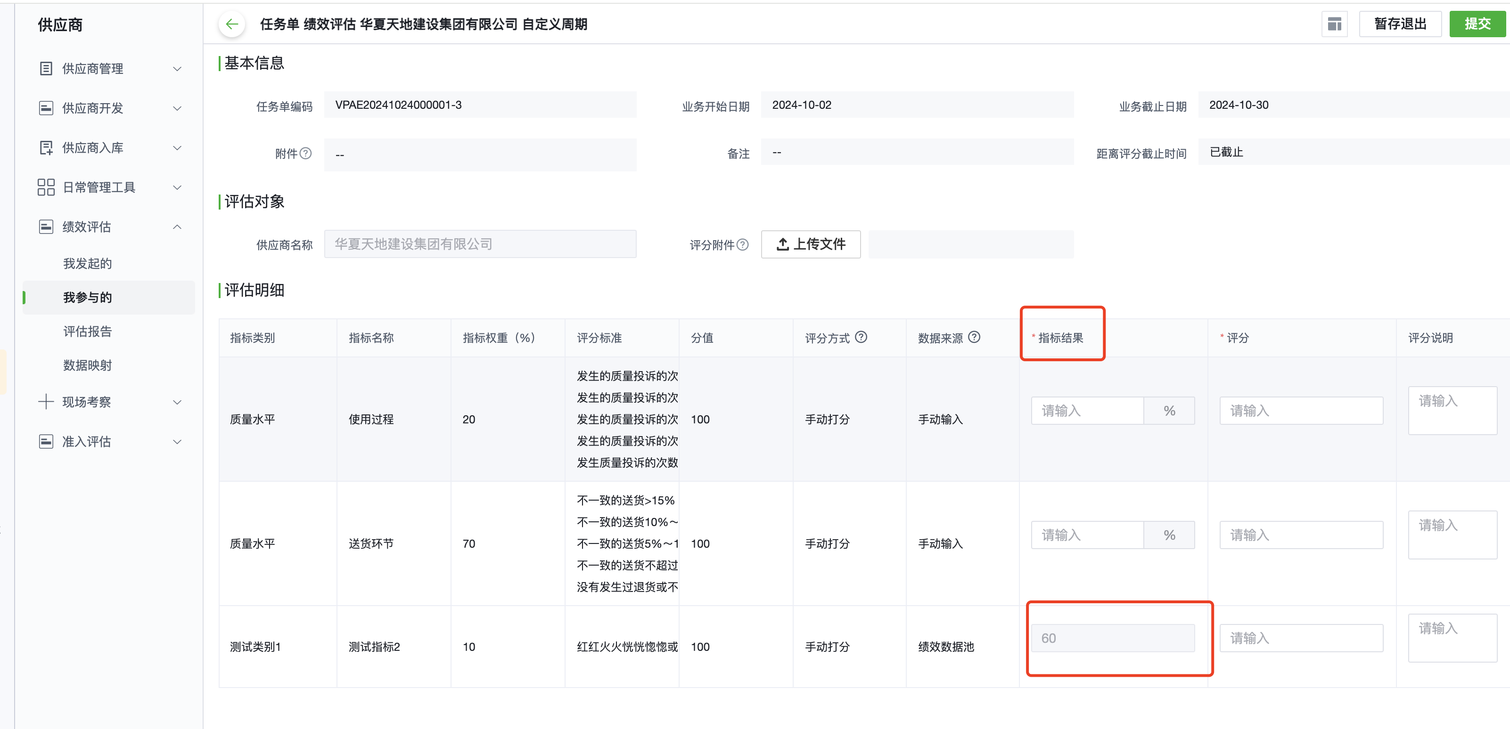Click the 绩效评估 sidebar icon
This screenshot has height=729, width=1510.
[x=46, y=227]
